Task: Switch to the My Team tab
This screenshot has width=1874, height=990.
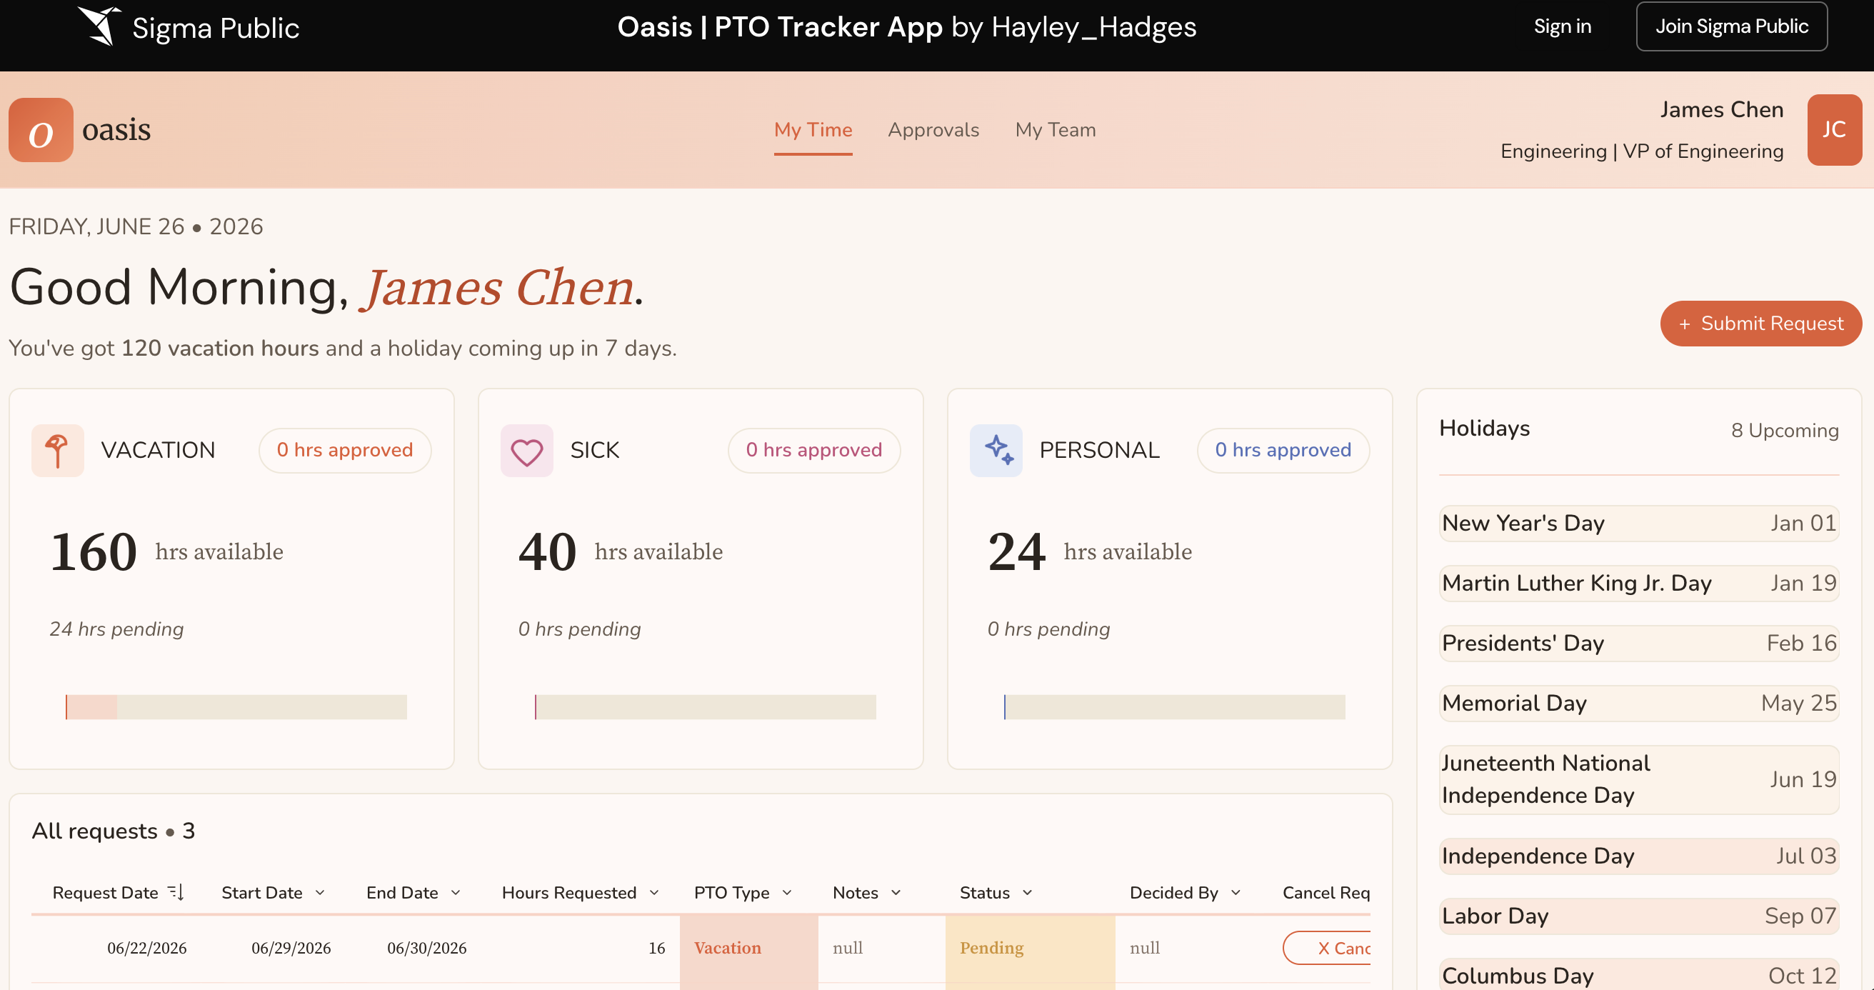Action: pos(1056,130)
